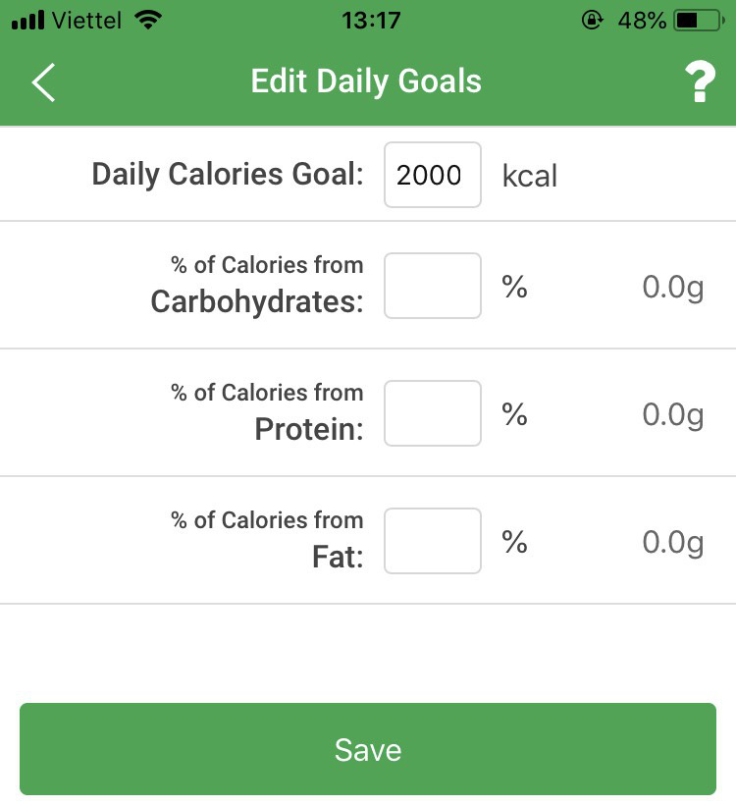The width and height of the screenshot is (736, 805).
Task: Tap the cellular signal bars icon
Action: (x=28, y=21)
